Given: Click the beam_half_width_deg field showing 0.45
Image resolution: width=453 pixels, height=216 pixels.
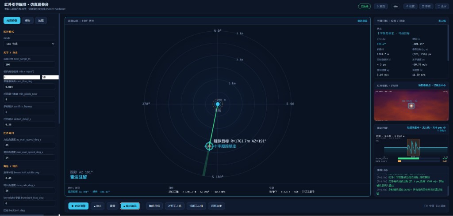Looking at the screenshot, I should (29, 178).
